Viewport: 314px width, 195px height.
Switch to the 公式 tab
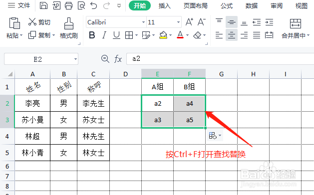click(x=227, y=5)
